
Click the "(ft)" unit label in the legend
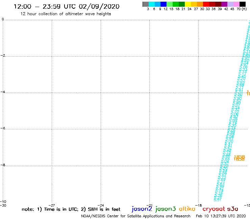[244, 9]
